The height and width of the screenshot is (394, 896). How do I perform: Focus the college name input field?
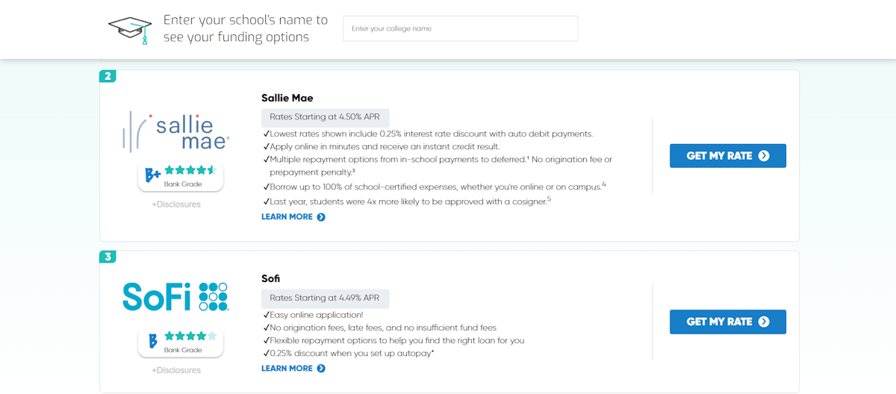click(x=461, y=28)
